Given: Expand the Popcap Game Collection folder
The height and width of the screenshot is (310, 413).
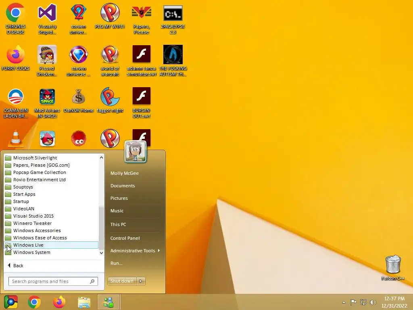Looking at the screenshot, I should pos(51,172).
